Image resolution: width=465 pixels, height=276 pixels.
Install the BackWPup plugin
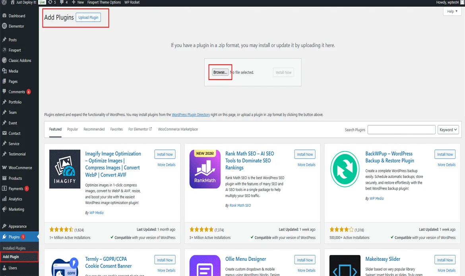click(445, 154)
